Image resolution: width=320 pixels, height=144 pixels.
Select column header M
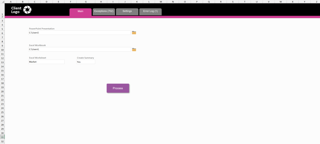(x=161, y=2)
